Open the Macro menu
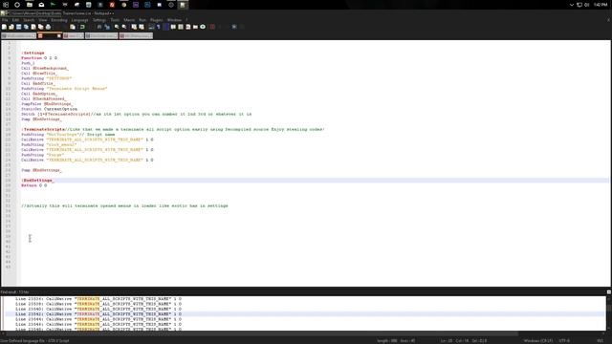This screenshot has width=612, height=344. pos(129,20)
